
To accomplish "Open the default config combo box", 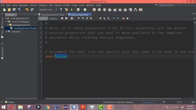I will 48,9.
